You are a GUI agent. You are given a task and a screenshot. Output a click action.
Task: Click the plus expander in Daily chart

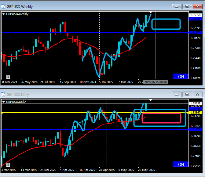8,165
